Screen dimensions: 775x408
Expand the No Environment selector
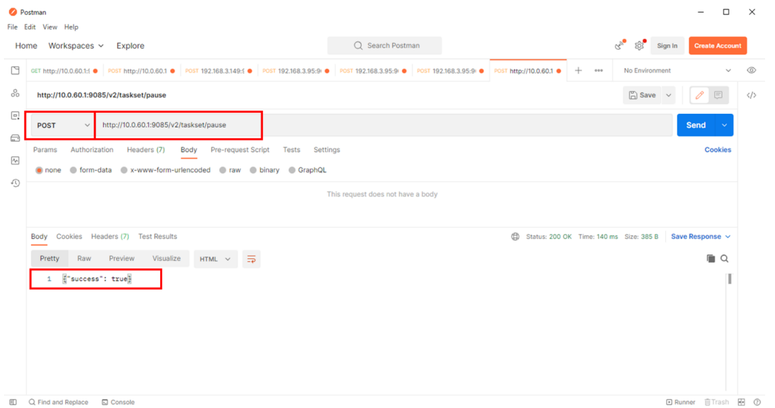pyautogui.click(x=677, y=71)
